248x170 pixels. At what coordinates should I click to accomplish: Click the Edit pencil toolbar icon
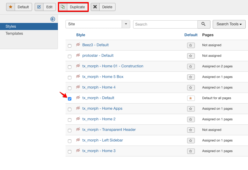click(39, 7)
